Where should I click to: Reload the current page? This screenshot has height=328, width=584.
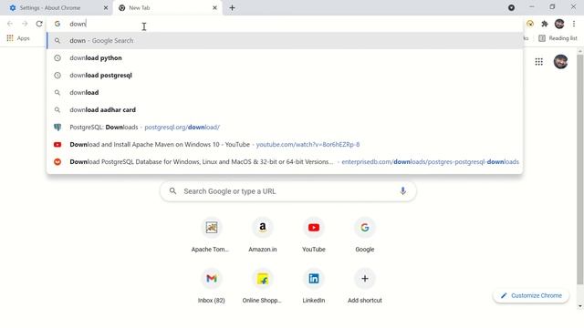pos(39,24)
